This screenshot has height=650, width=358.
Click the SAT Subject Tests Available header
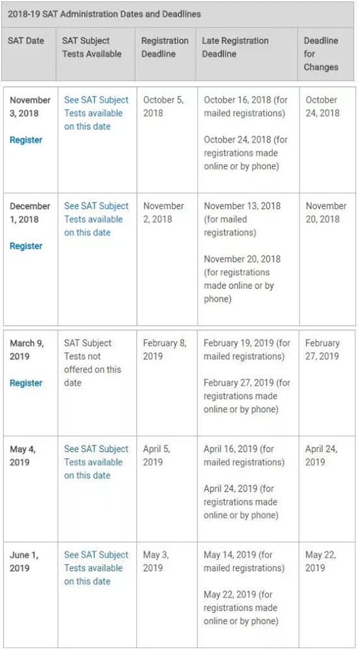[x=92, y=47]
